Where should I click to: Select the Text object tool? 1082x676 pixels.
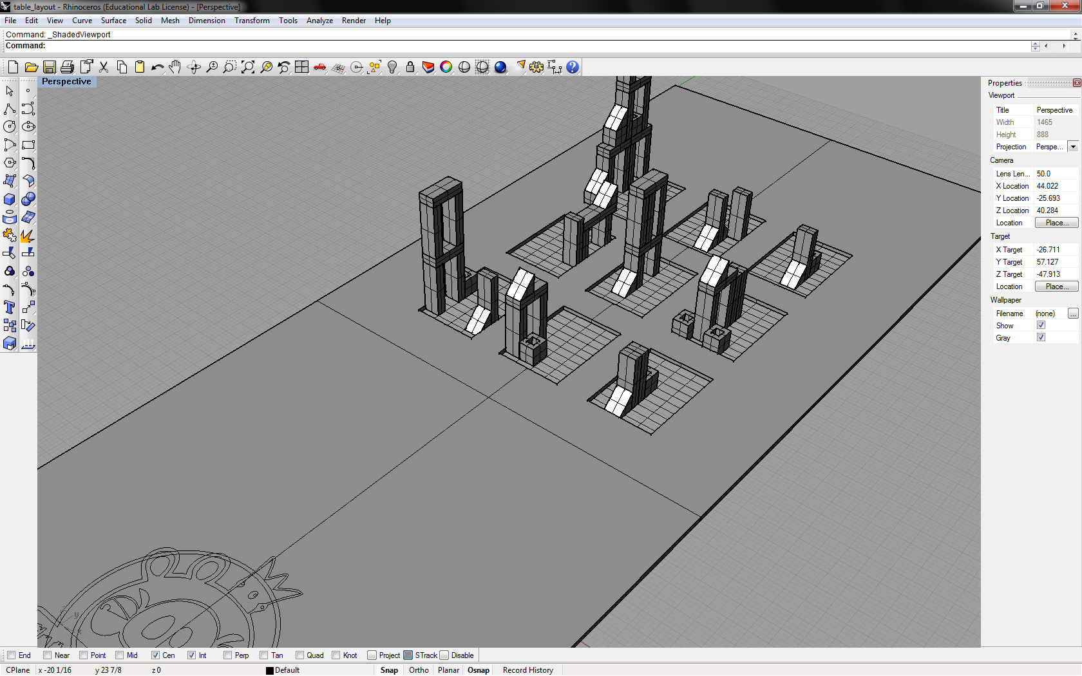click(10, 307)
